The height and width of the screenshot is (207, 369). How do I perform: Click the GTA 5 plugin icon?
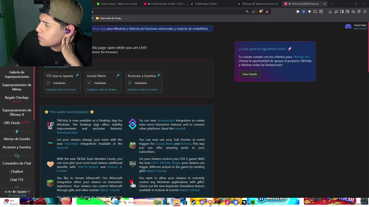point(133,164)
